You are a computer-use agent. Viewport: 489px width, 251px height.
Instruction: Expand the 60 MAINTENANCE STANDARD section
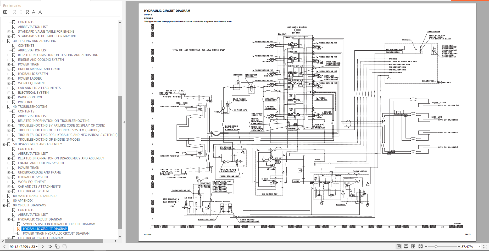coord(4,196)
